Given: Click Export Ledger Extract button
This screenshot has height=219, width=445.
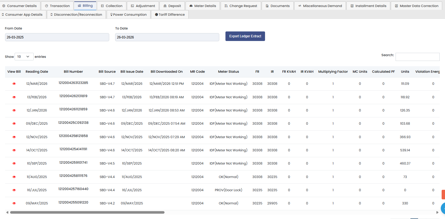Looking at the screenshot, I should (x=245, y=36).
